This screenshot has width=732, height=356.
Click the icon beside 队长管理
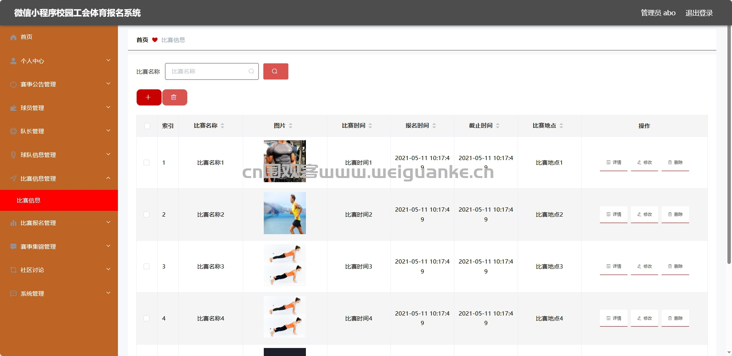point(13,131)
